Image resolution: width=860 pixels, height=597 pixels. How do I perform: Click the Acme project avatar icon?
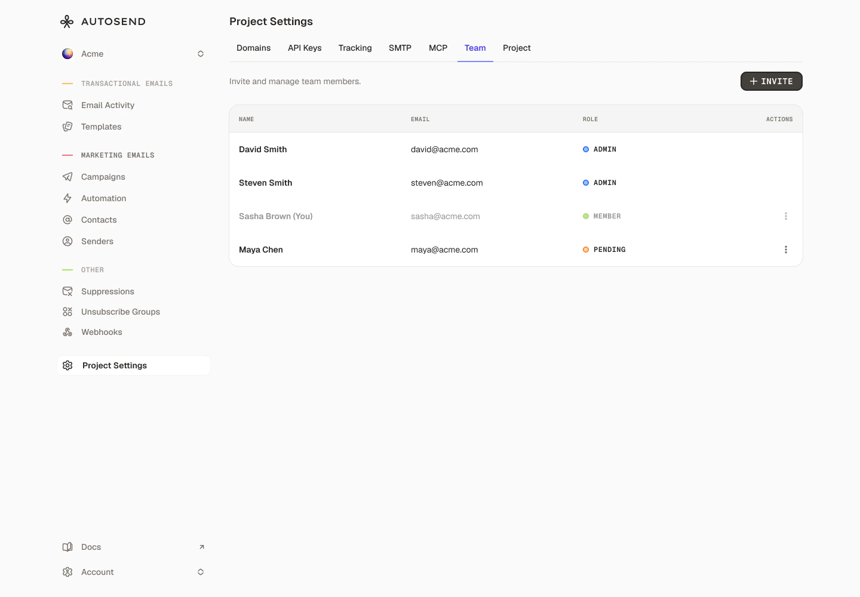point(67,54)
